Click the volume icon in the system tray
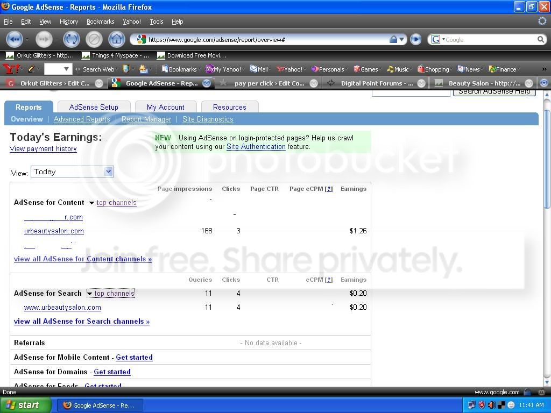The width and height of the screenshot is (551, 413). [x=492, y=405]
